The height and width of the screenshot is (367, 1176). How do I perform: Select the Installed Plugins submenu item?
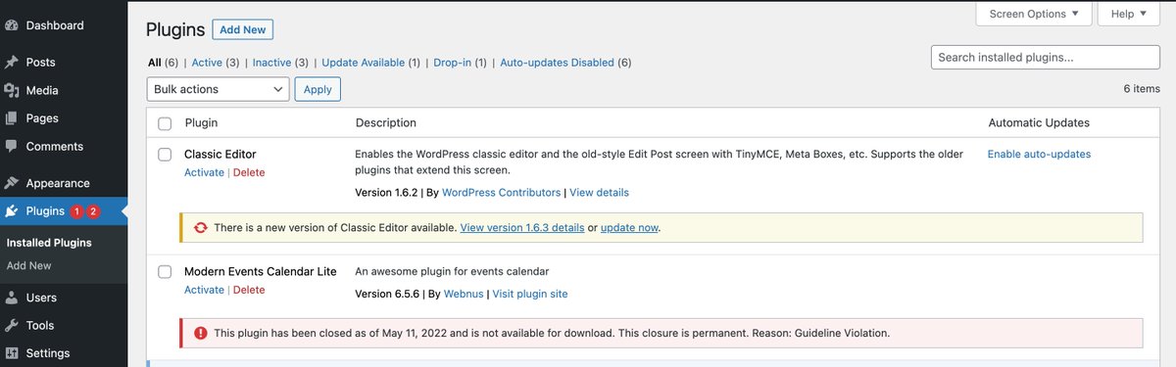[x=49, y=243]
